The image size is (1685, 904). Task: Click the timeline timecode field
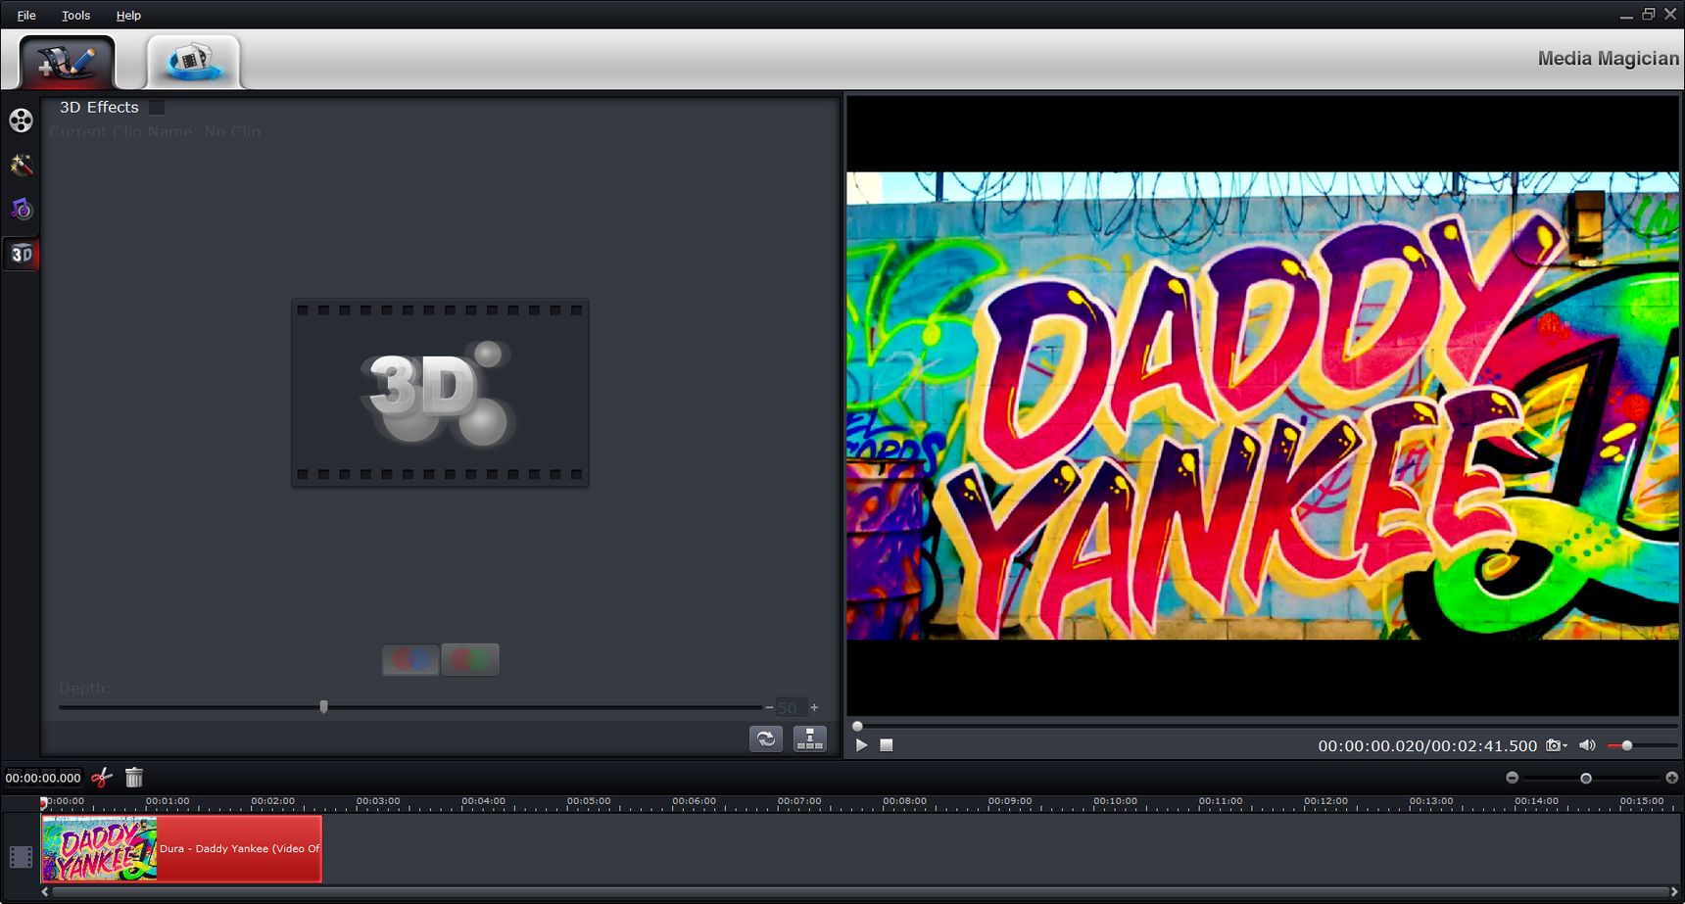click(x=43, y=778)
